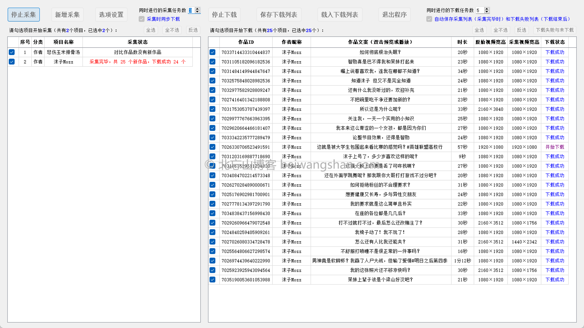Click 停止采集 to stop collection
Image resolution: width=584 pixels, height=328 pixels.
pos(24,14)
